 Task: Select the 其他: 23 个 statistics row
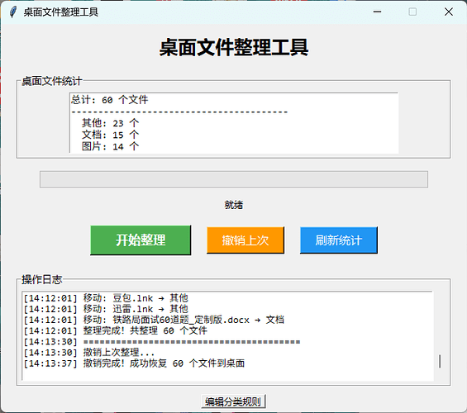(x=111, y=123)
